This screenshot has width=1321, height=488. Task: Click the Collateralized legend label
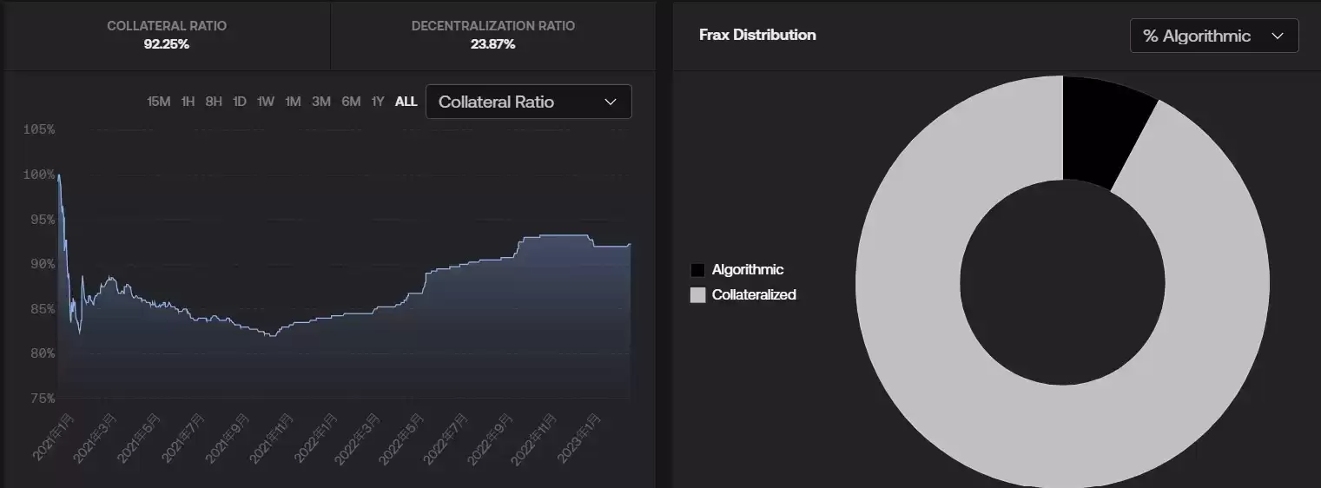point(754,295)
